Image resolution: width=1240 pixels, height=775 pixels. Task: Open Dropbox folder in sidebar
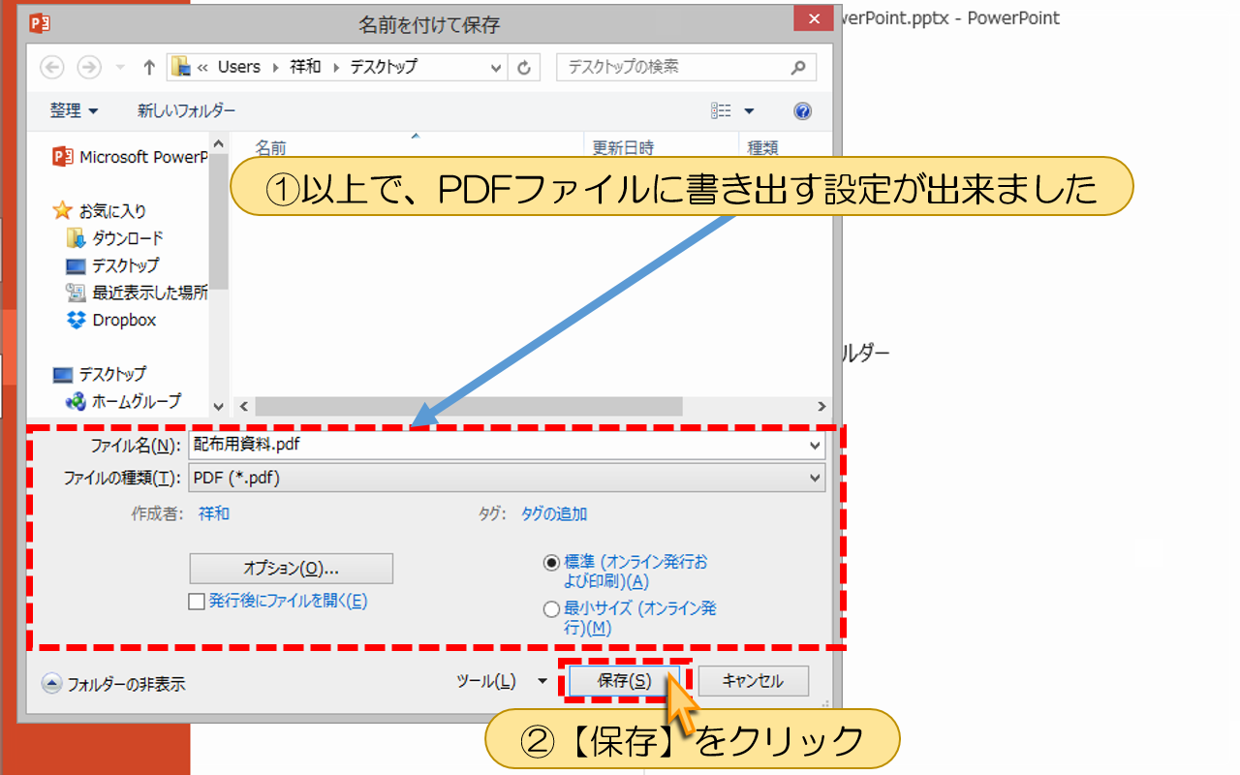point(111,320)
